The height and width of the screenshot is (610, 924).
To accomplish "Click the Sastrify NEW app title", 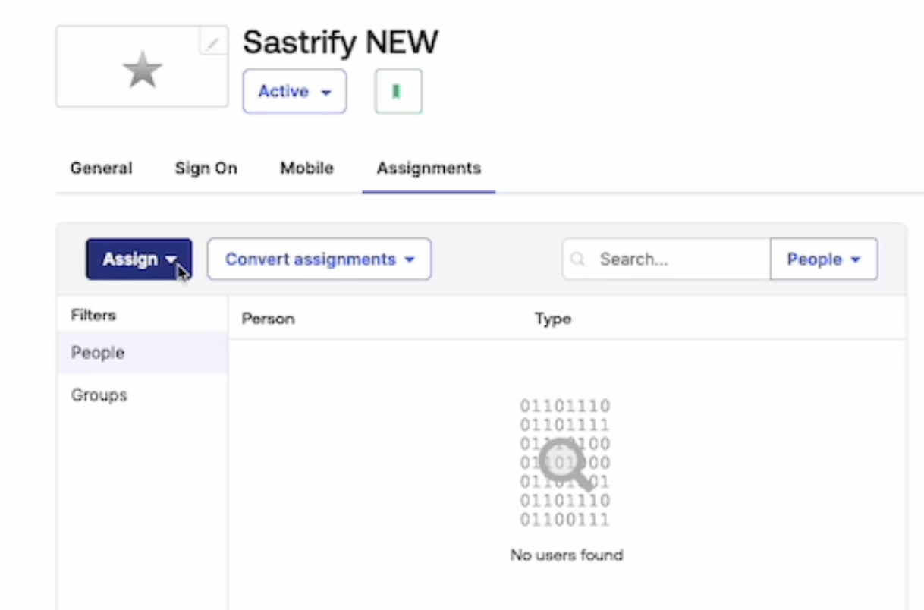I will (x=340, y=42).
